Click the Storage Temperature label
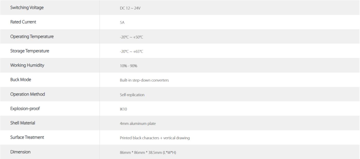Image resolution: width=360 pixels, height=159 pixels. pos(30,51)
